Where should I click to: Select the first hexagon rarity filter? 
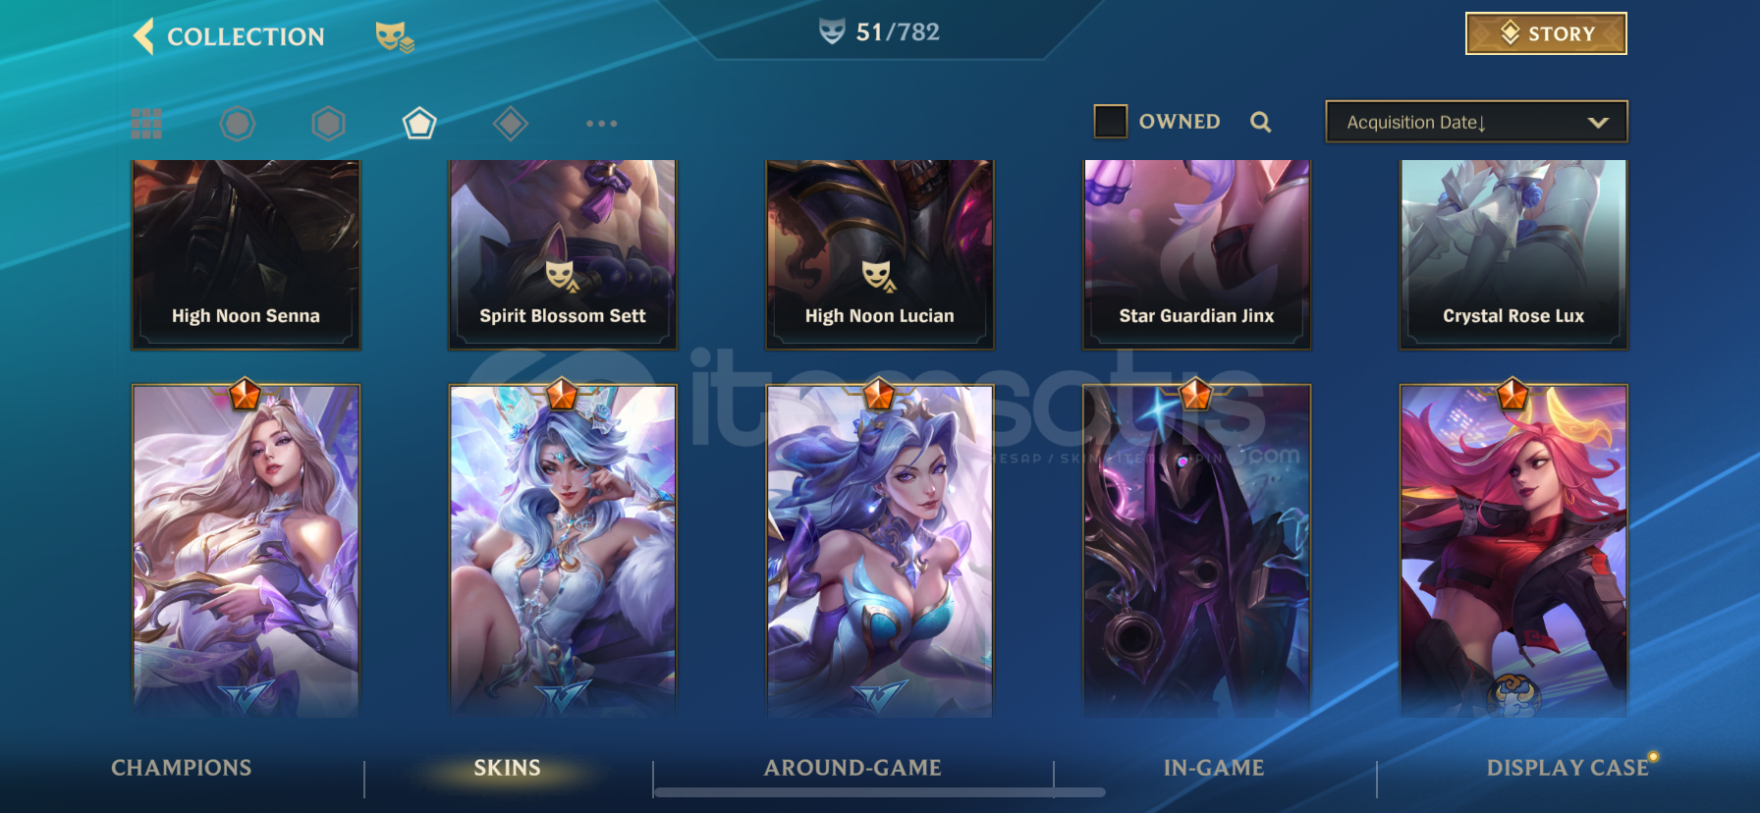[x=237, y=124]
